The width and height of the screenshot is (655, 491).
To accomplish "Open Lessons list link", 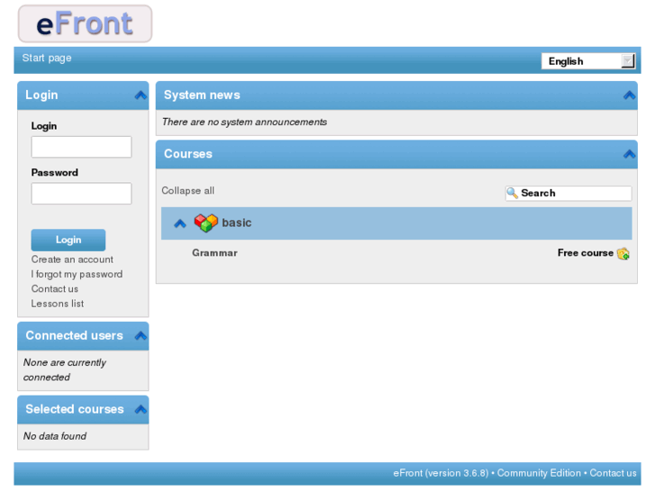I will 58,304.
